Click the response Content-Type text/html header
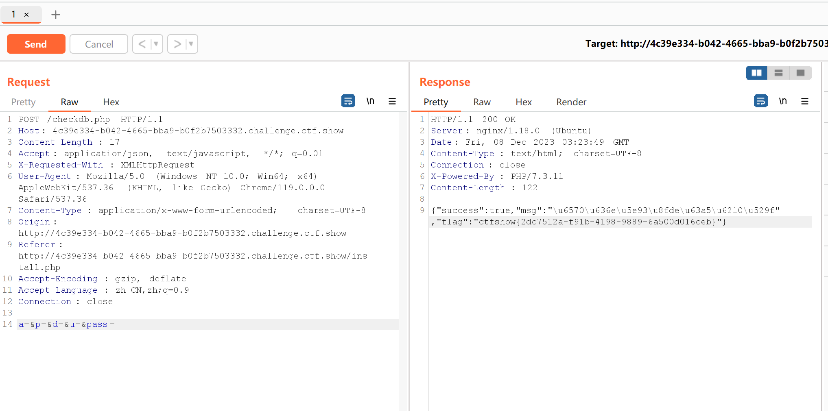The width and height of the screenshot is (828, 411). tap(536, 154)
